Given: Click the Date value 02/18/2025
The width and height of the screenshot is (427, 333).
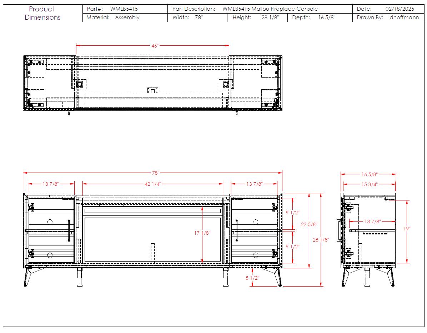Looking at the screenshot, I should point(400,9).
